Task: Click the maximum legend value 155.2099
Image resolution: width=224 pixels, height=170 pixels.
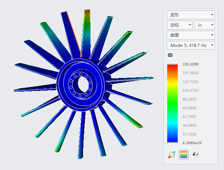Action: tap(191, 64)
